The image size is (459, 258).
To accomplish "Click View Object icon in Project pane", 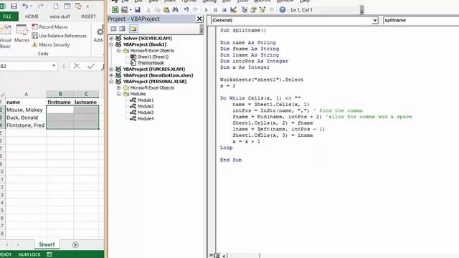I will [x=123, y=29].
